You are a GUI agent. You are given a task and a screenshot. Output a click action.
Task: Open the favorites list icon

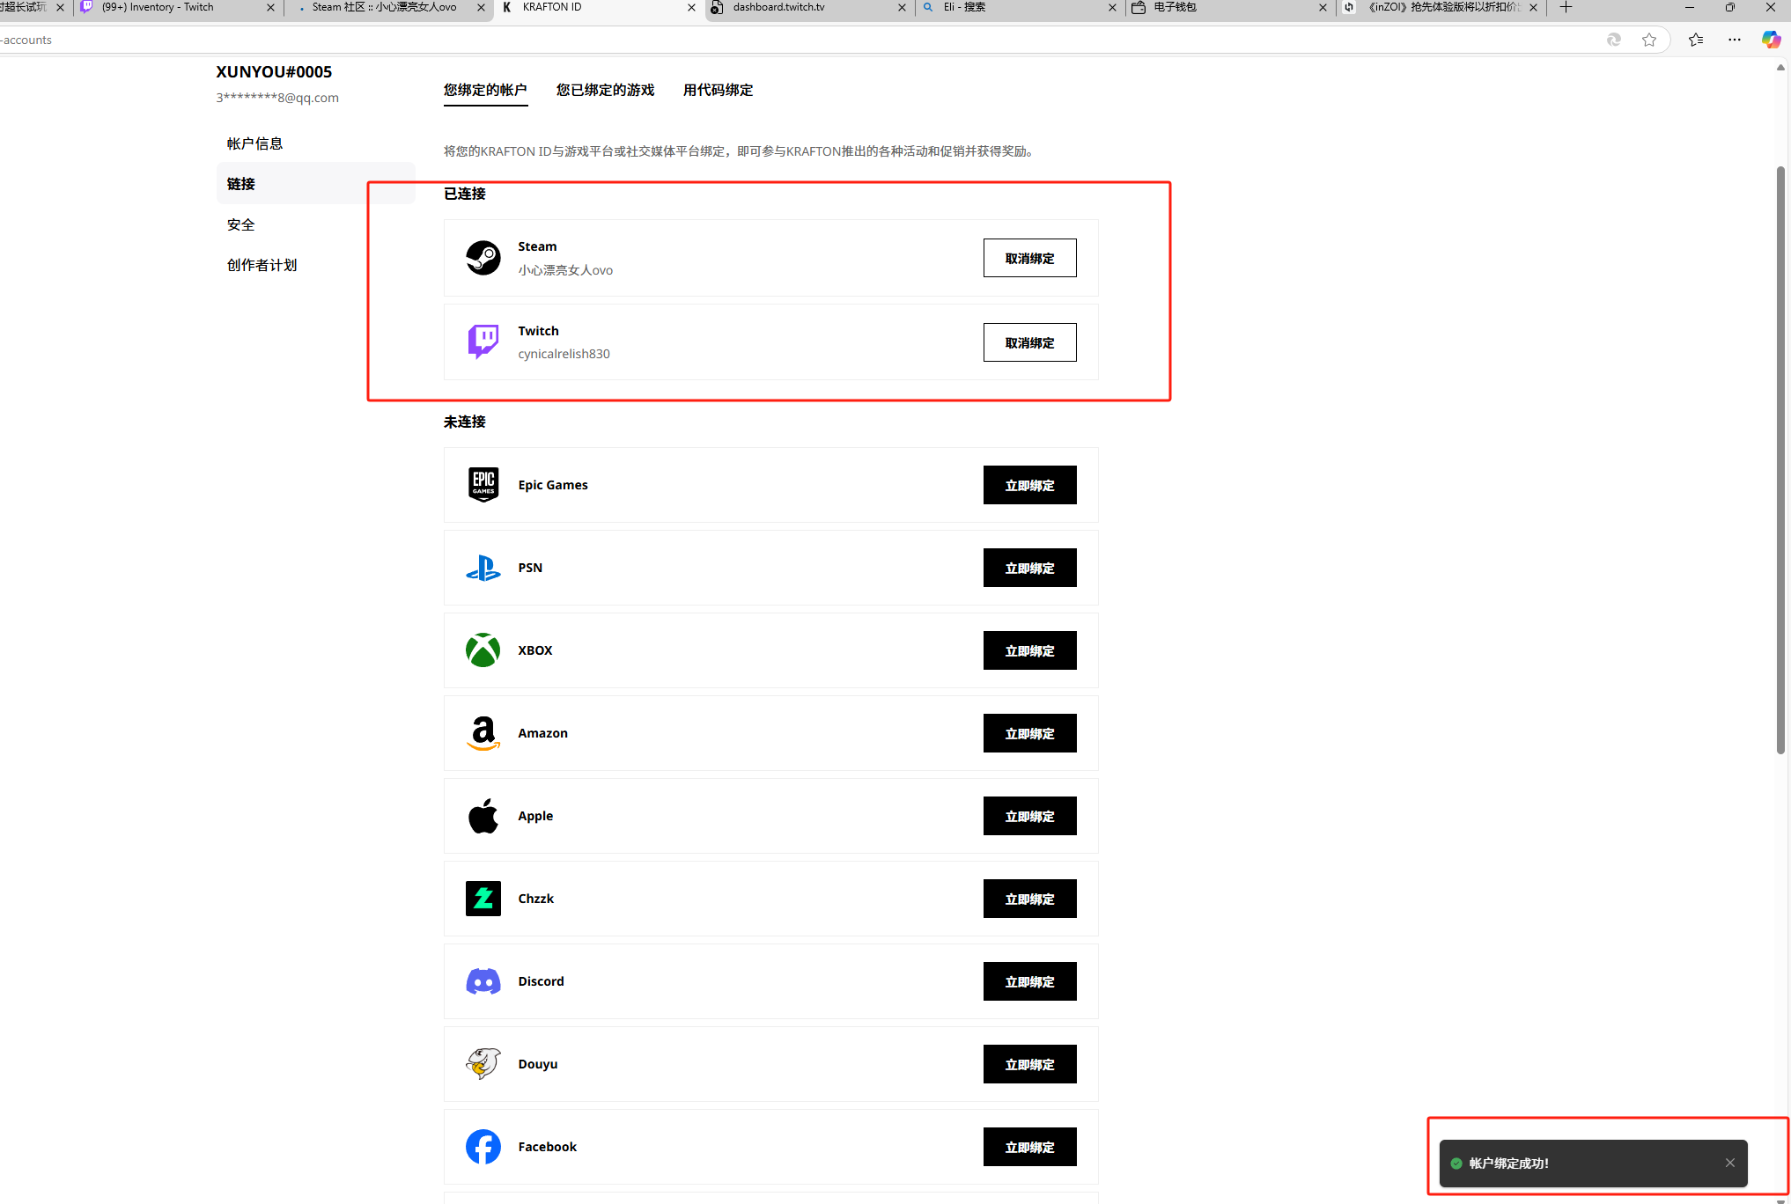[1696, 40]
